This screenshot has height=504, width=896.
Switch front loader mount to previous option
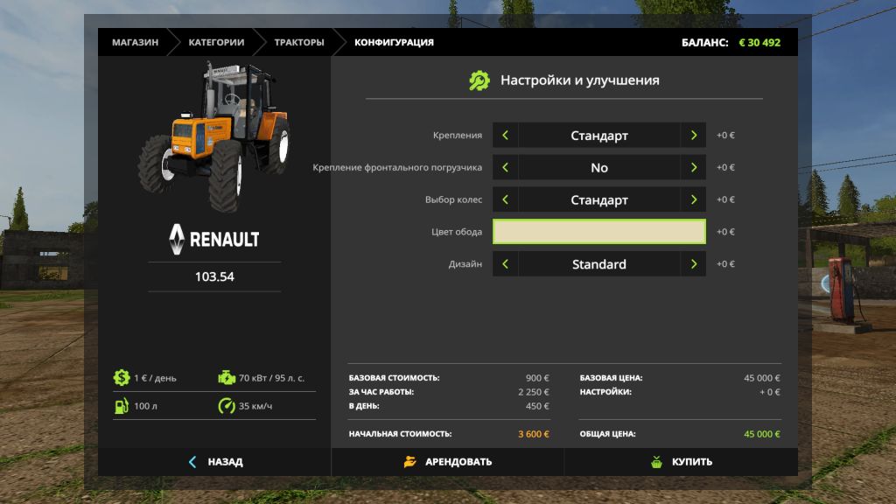505,167
